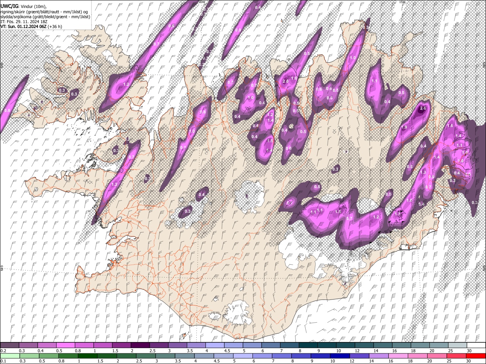
Task: Click the '20W' longitude label
Action: click(x=202, y=2)
